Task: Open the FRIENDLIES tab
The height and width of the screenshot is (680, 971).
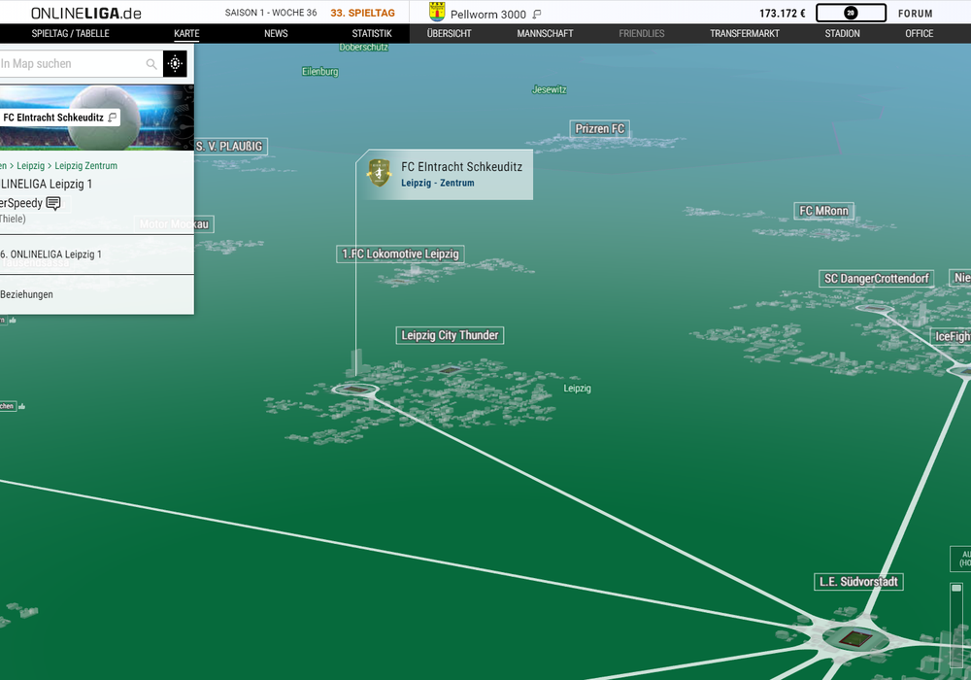Action: (642, 33)
